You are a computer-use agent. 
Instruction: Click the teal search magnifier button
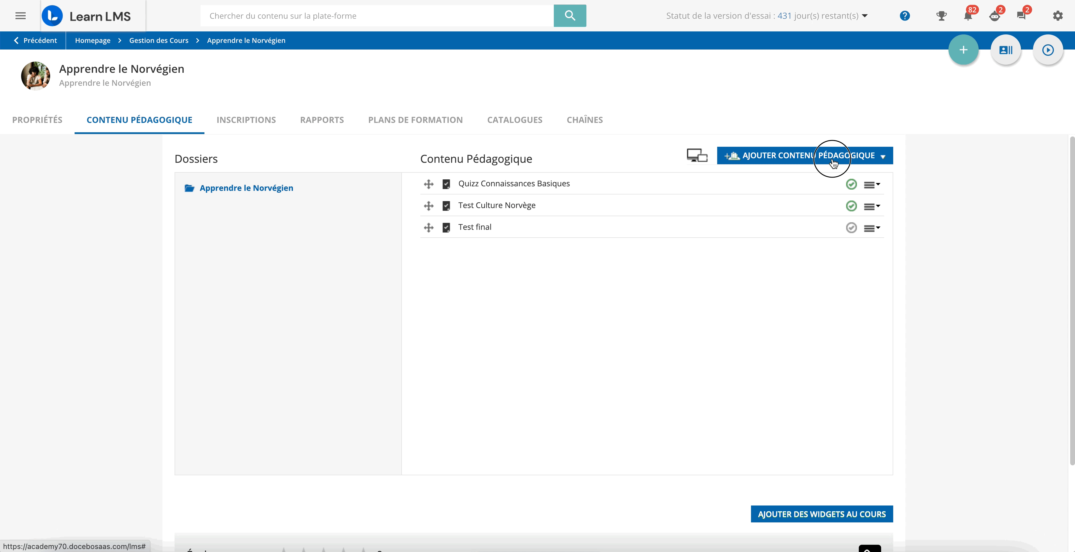click(x=570, y=16)
